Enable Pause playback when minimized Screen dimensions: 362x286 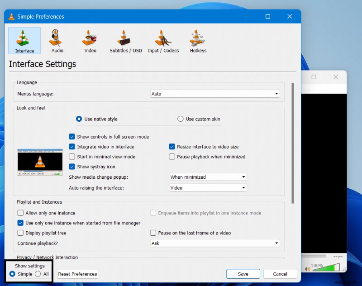[x=171, y=157]
